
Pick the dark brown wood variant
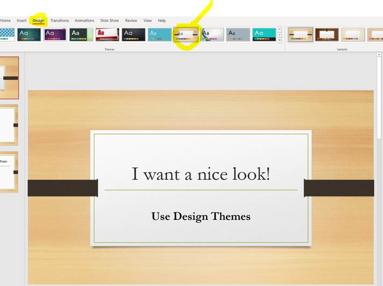point(327,35)
